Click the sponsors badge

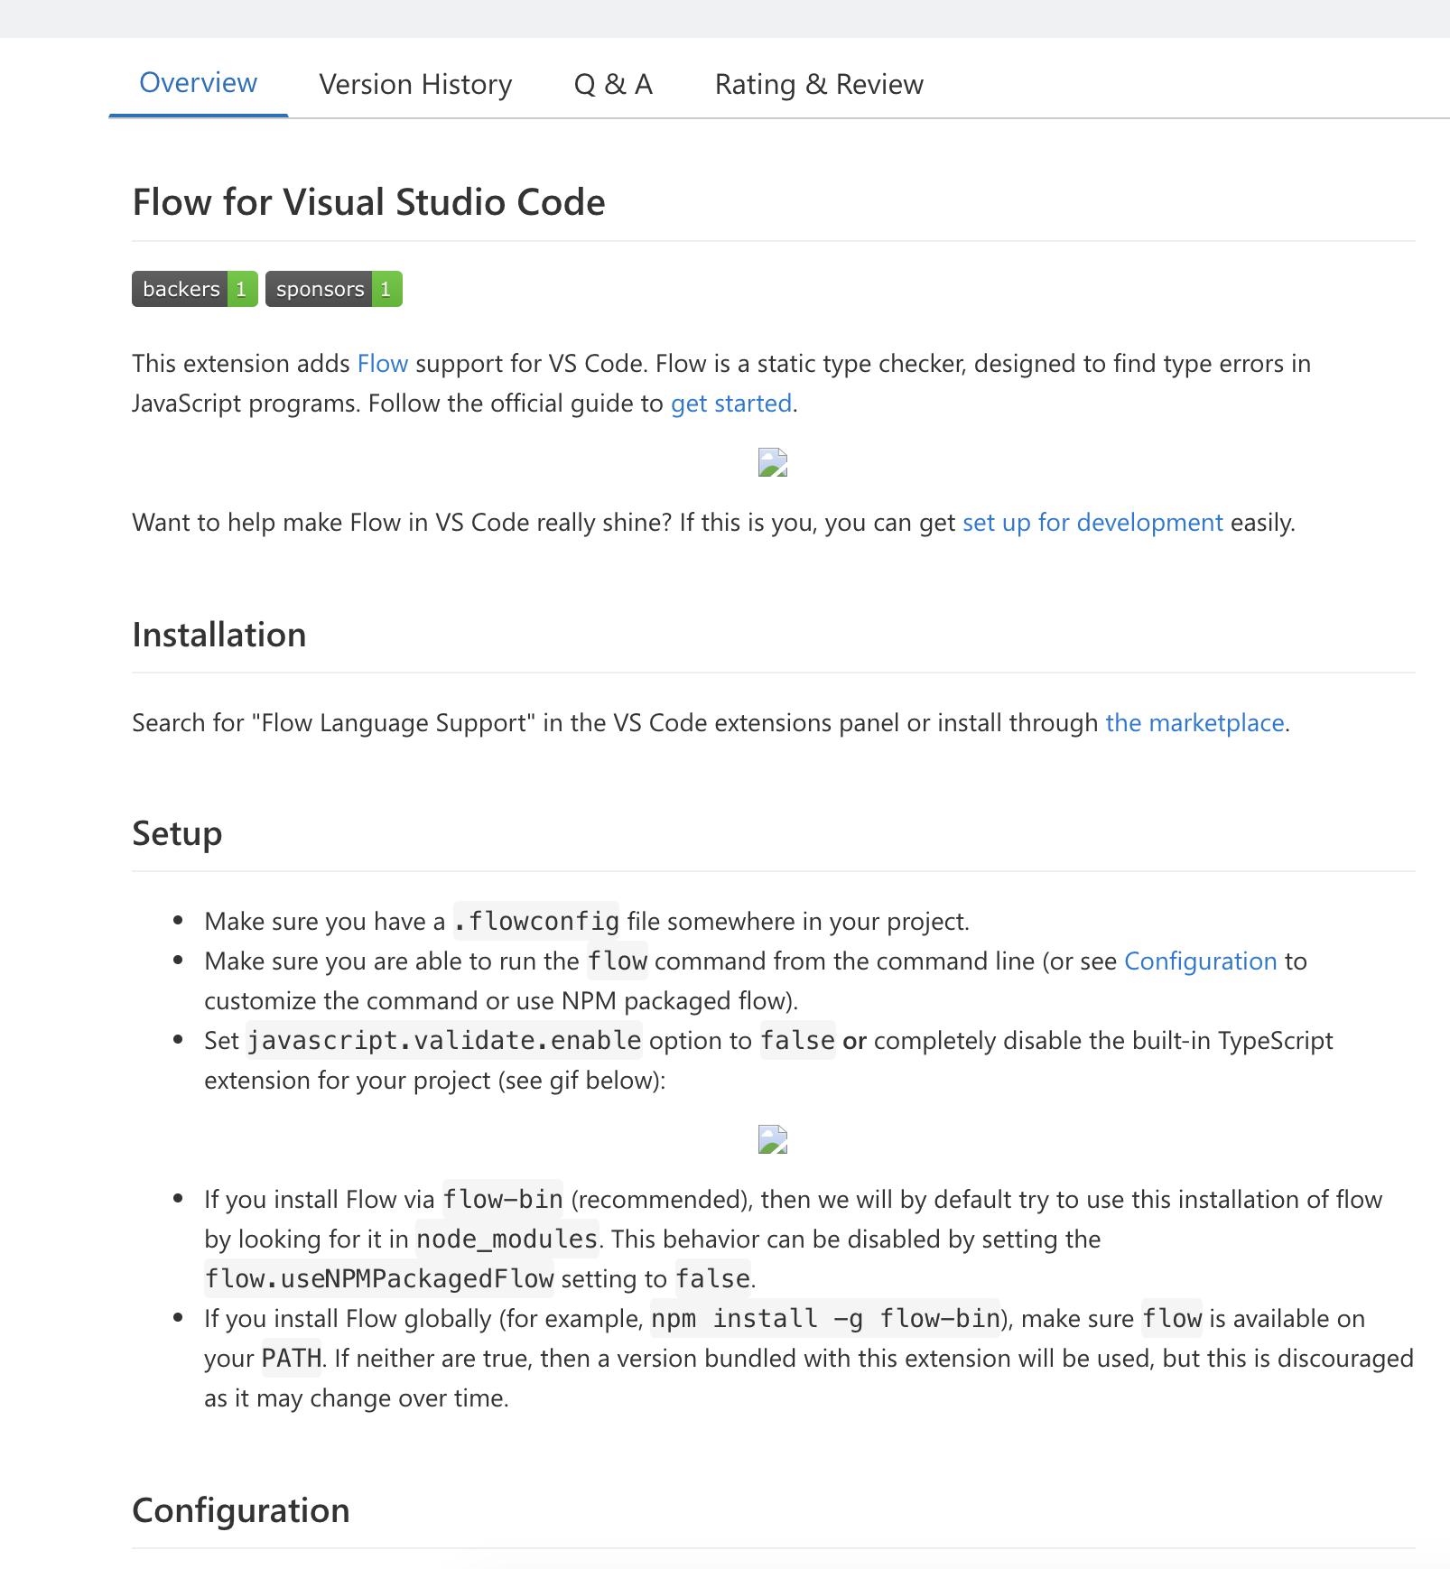click(333, 289)
